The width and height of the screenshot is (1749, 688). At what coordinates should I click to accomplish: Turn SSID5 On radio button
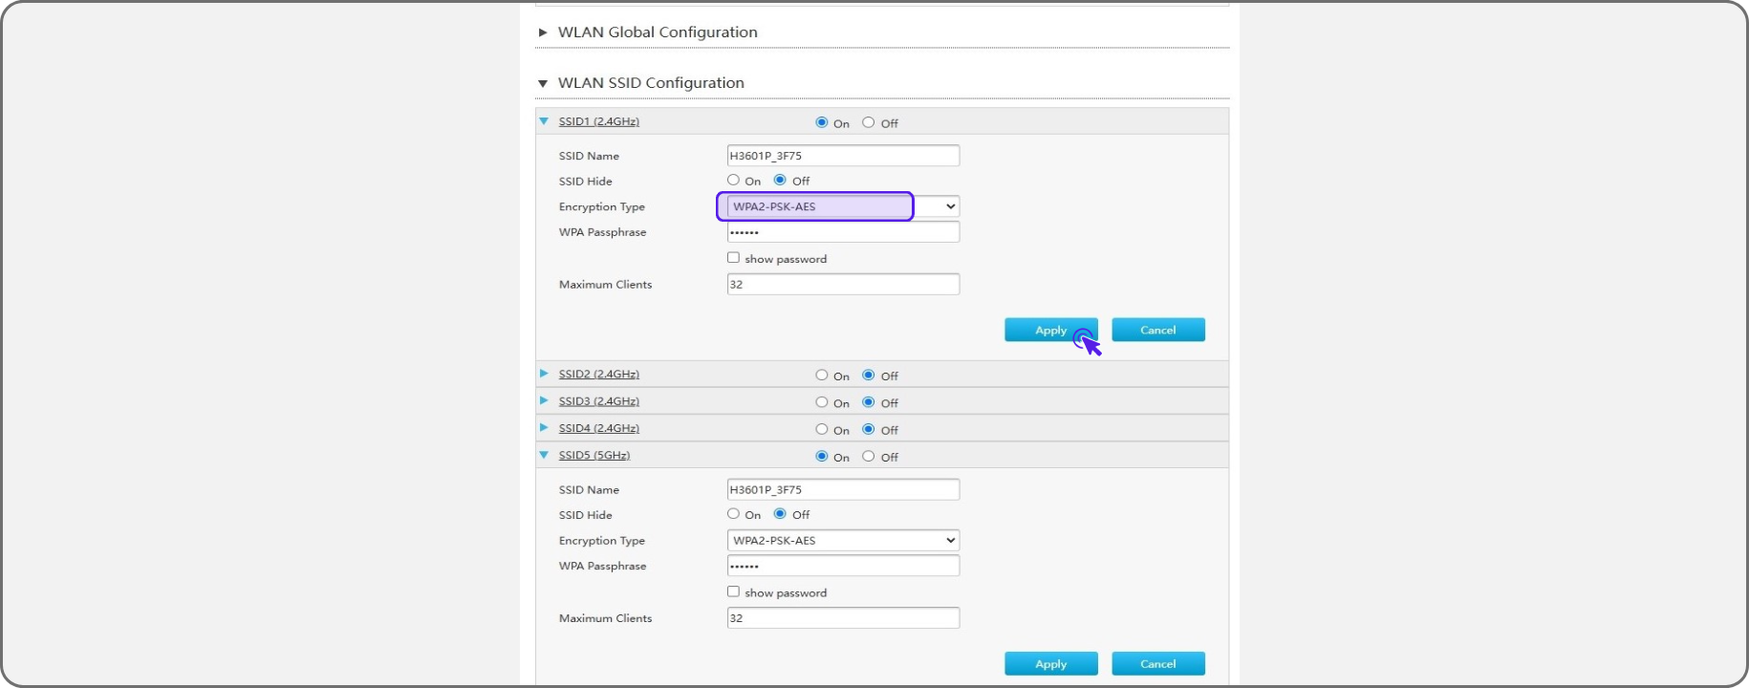[822, 456]
